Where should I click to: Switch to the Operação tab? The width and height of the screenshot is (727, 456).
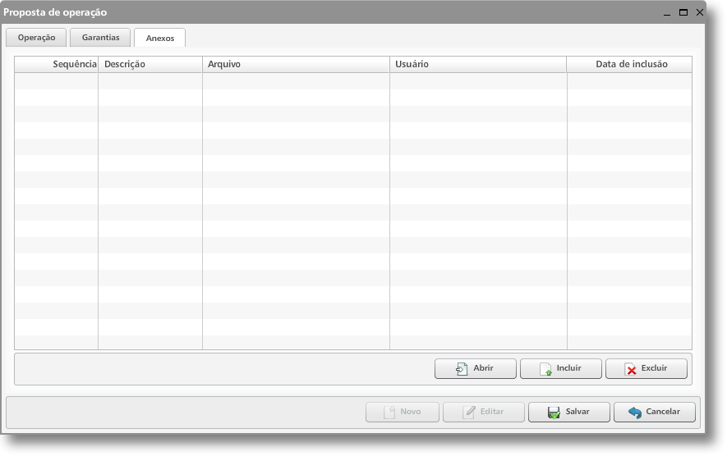pos(36,38)
